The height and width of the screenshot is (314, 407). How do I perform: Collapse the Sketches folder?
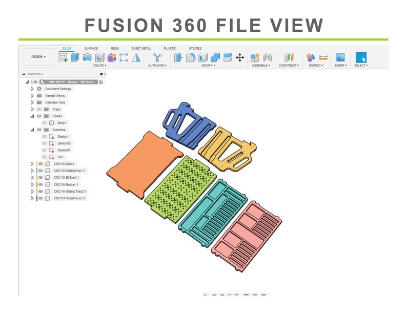click(x=32, y=130)
